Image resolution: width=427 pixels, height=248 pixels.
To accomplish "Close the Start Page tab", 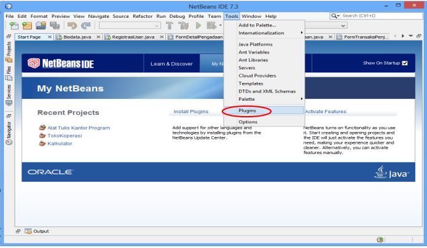I will 50,37.
